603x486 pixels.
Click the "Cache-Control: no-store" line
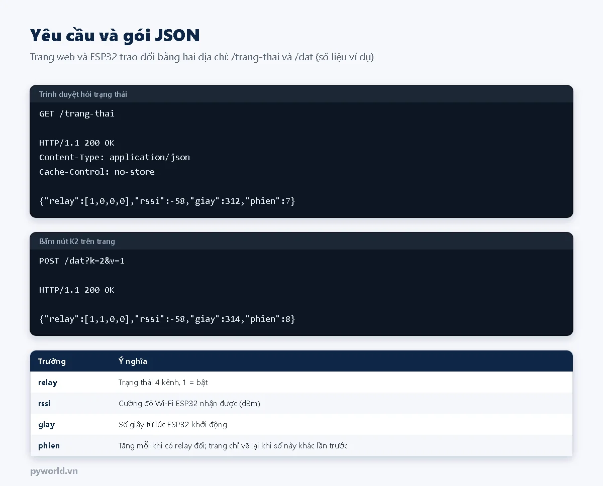click(97, 172)
